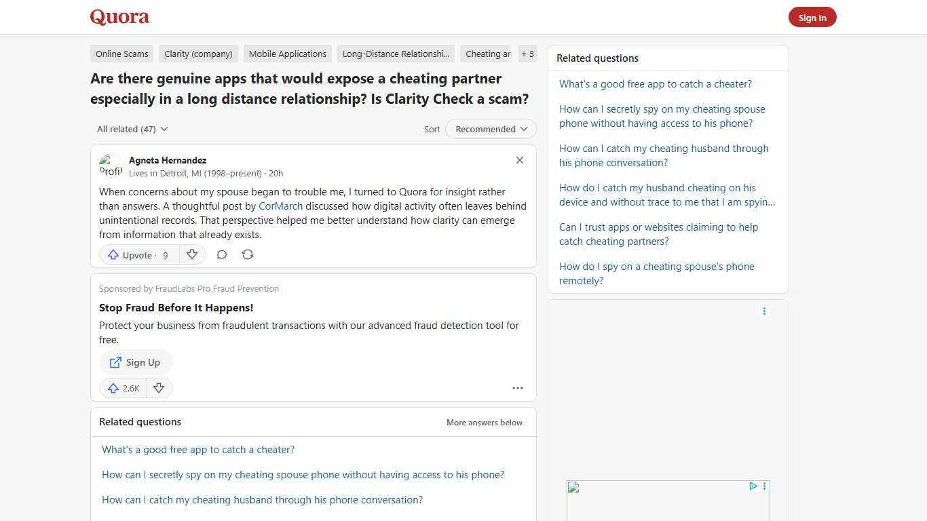This screenshot has height=521, width=927.
Task: Open the 'Online Scams' topic
Action: (121, 54)
